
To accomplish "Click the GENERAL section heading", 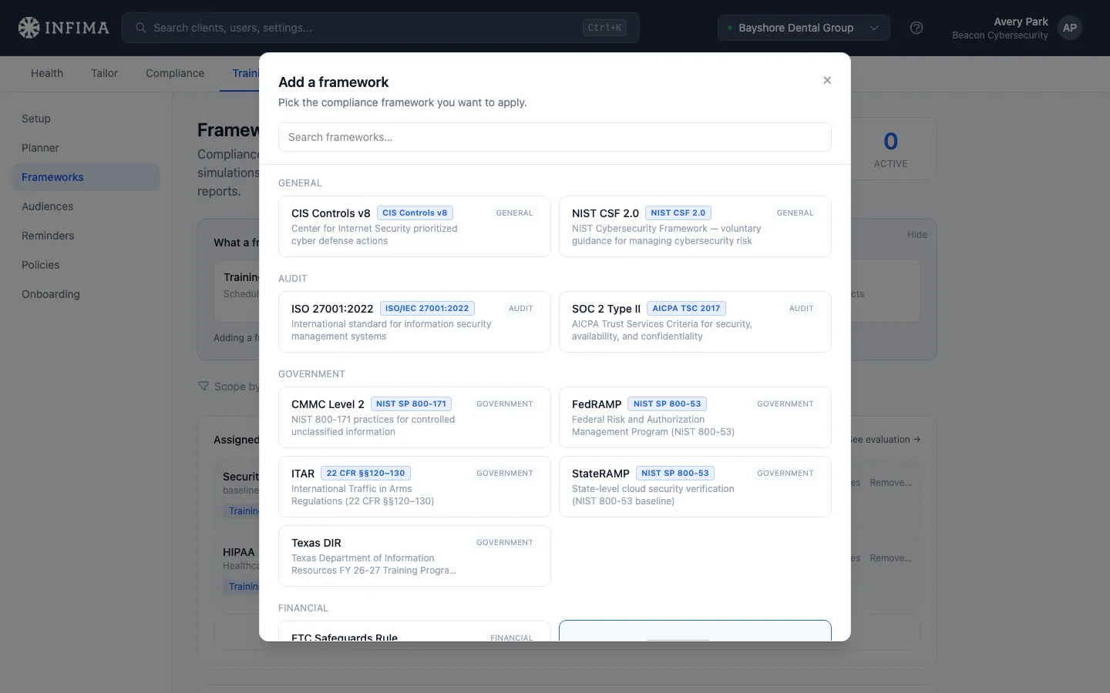I will [x=300, y=183].
